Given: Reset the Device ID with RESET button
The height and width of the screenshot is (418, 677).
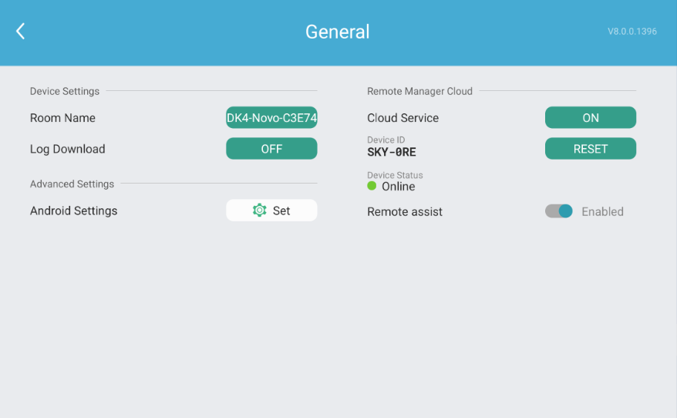Looking at the screenshot, I should click(590, 149).
